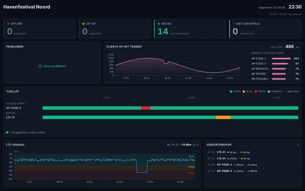Click the + 10 apparaten continu online note
The width and height of the screenshot is (305, 191).
tap(27, 133)
